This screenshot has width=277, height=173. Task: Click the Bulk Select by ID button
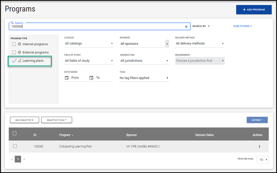coord(24,120)
